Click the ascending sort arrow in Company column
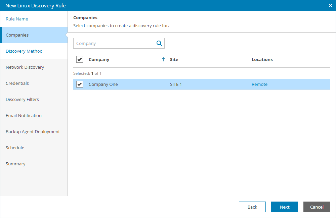Screen dimensions: 336x218 coord(163,59)
